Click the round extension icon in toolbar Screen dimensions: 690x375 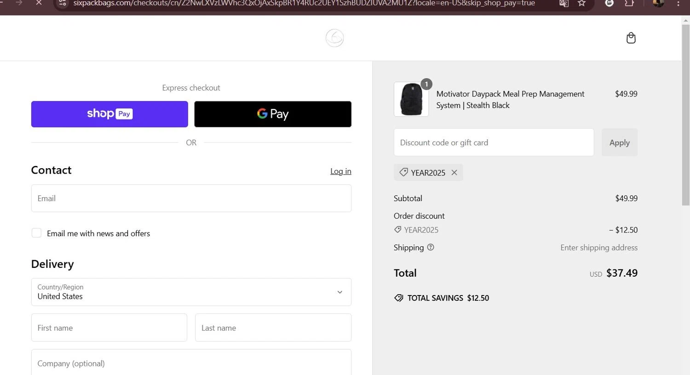point(609,3)
